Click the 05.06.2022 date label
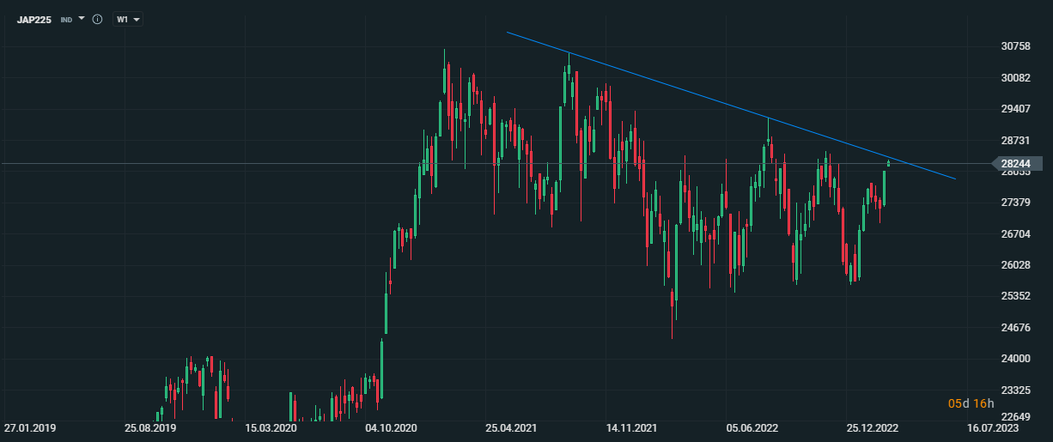 pyautogui.click(x=752, y=427)
